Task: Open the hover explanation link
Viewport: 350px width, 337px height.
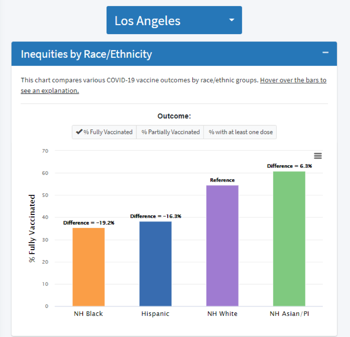Action: point(293,80)
